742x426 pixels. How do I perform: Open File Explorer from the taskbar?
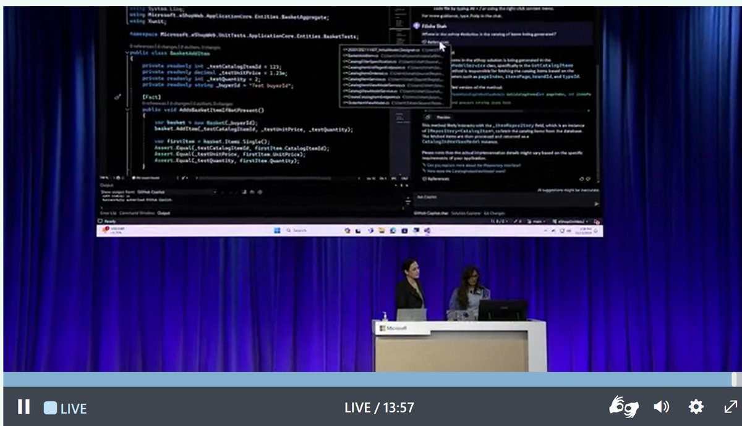382,230
